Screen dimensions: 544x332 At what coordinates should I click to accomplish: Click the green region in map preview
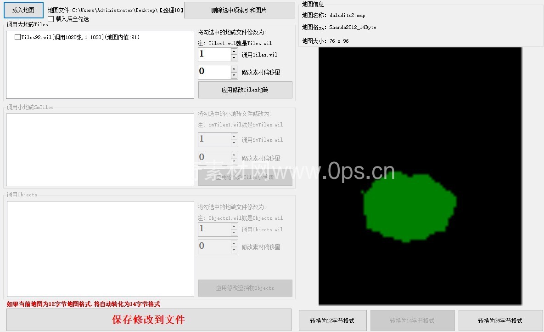(x=408, y=207)
